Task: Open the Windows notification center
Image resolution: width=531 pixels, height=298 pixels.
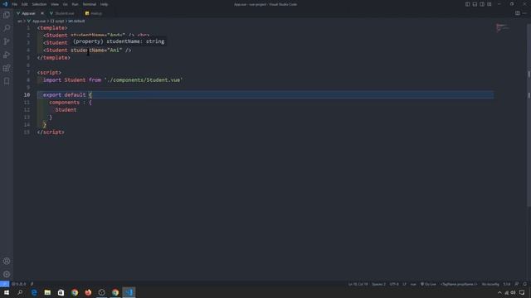Action: click(522, 292)
